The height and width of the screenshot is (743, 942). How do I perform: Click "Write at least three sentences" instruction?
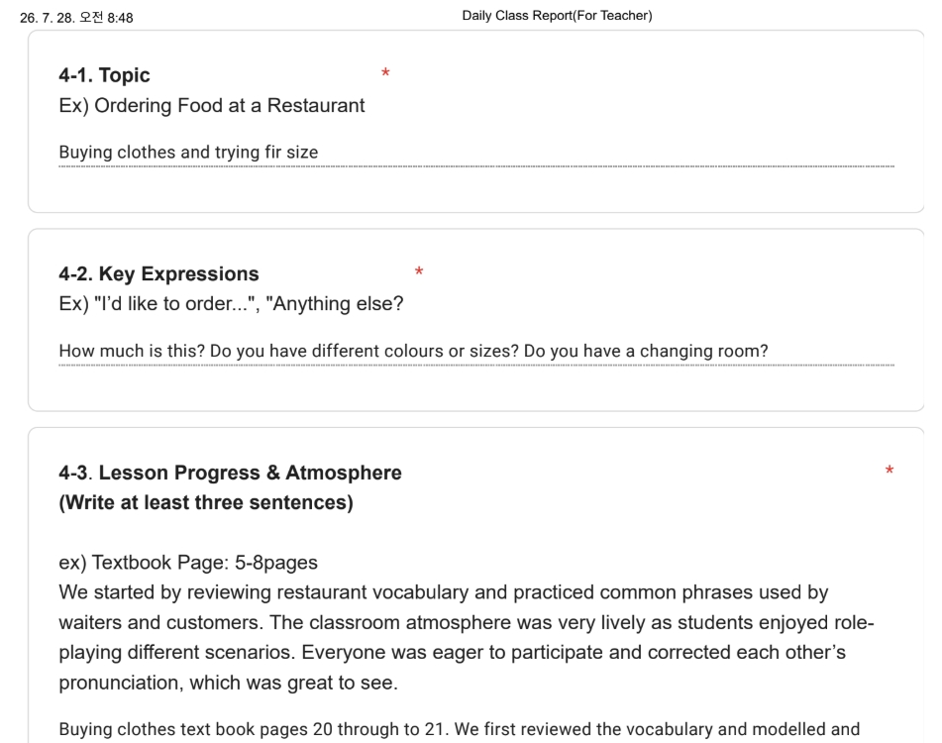tap(206, 502)
